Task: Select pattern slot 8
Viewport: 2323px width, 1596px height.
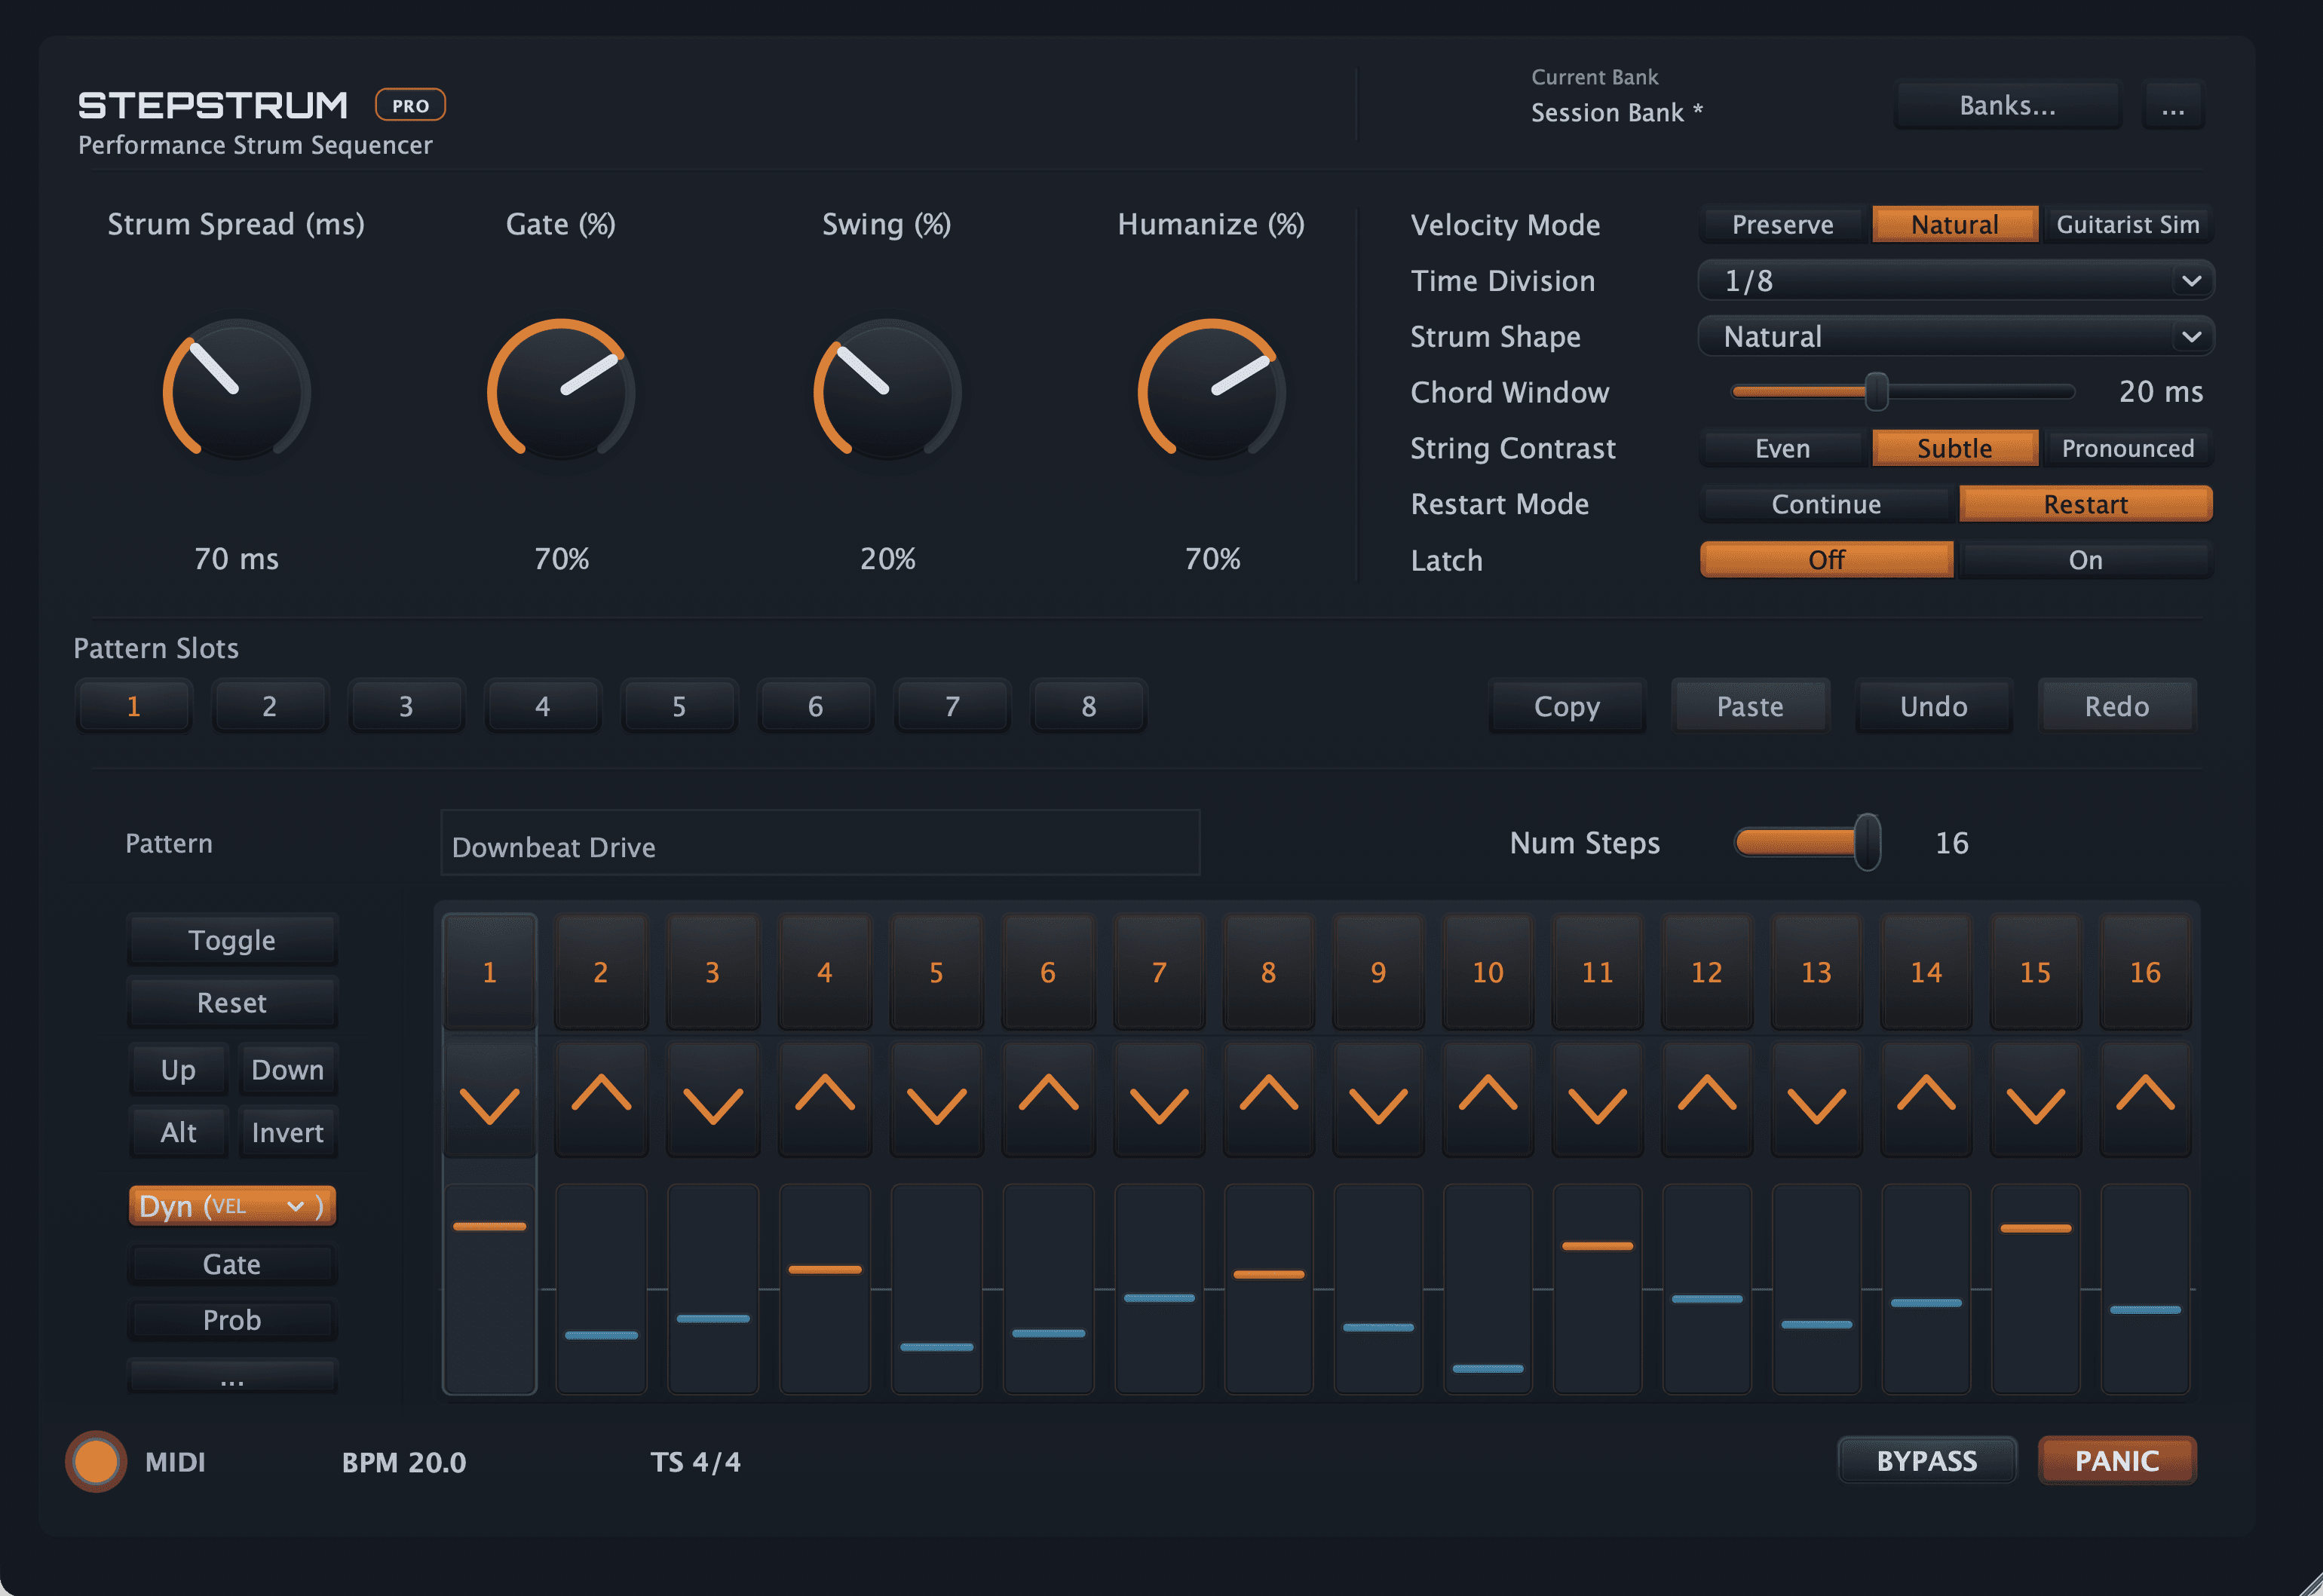Action: 1089,706
